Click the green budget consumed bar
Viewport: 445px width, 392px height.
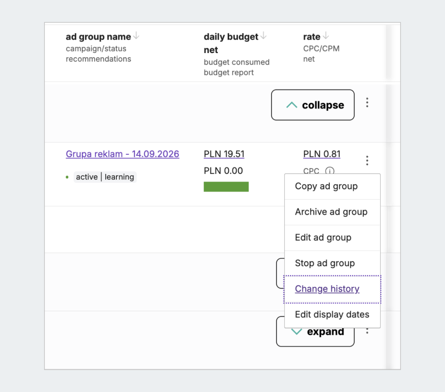pos(226,187)
